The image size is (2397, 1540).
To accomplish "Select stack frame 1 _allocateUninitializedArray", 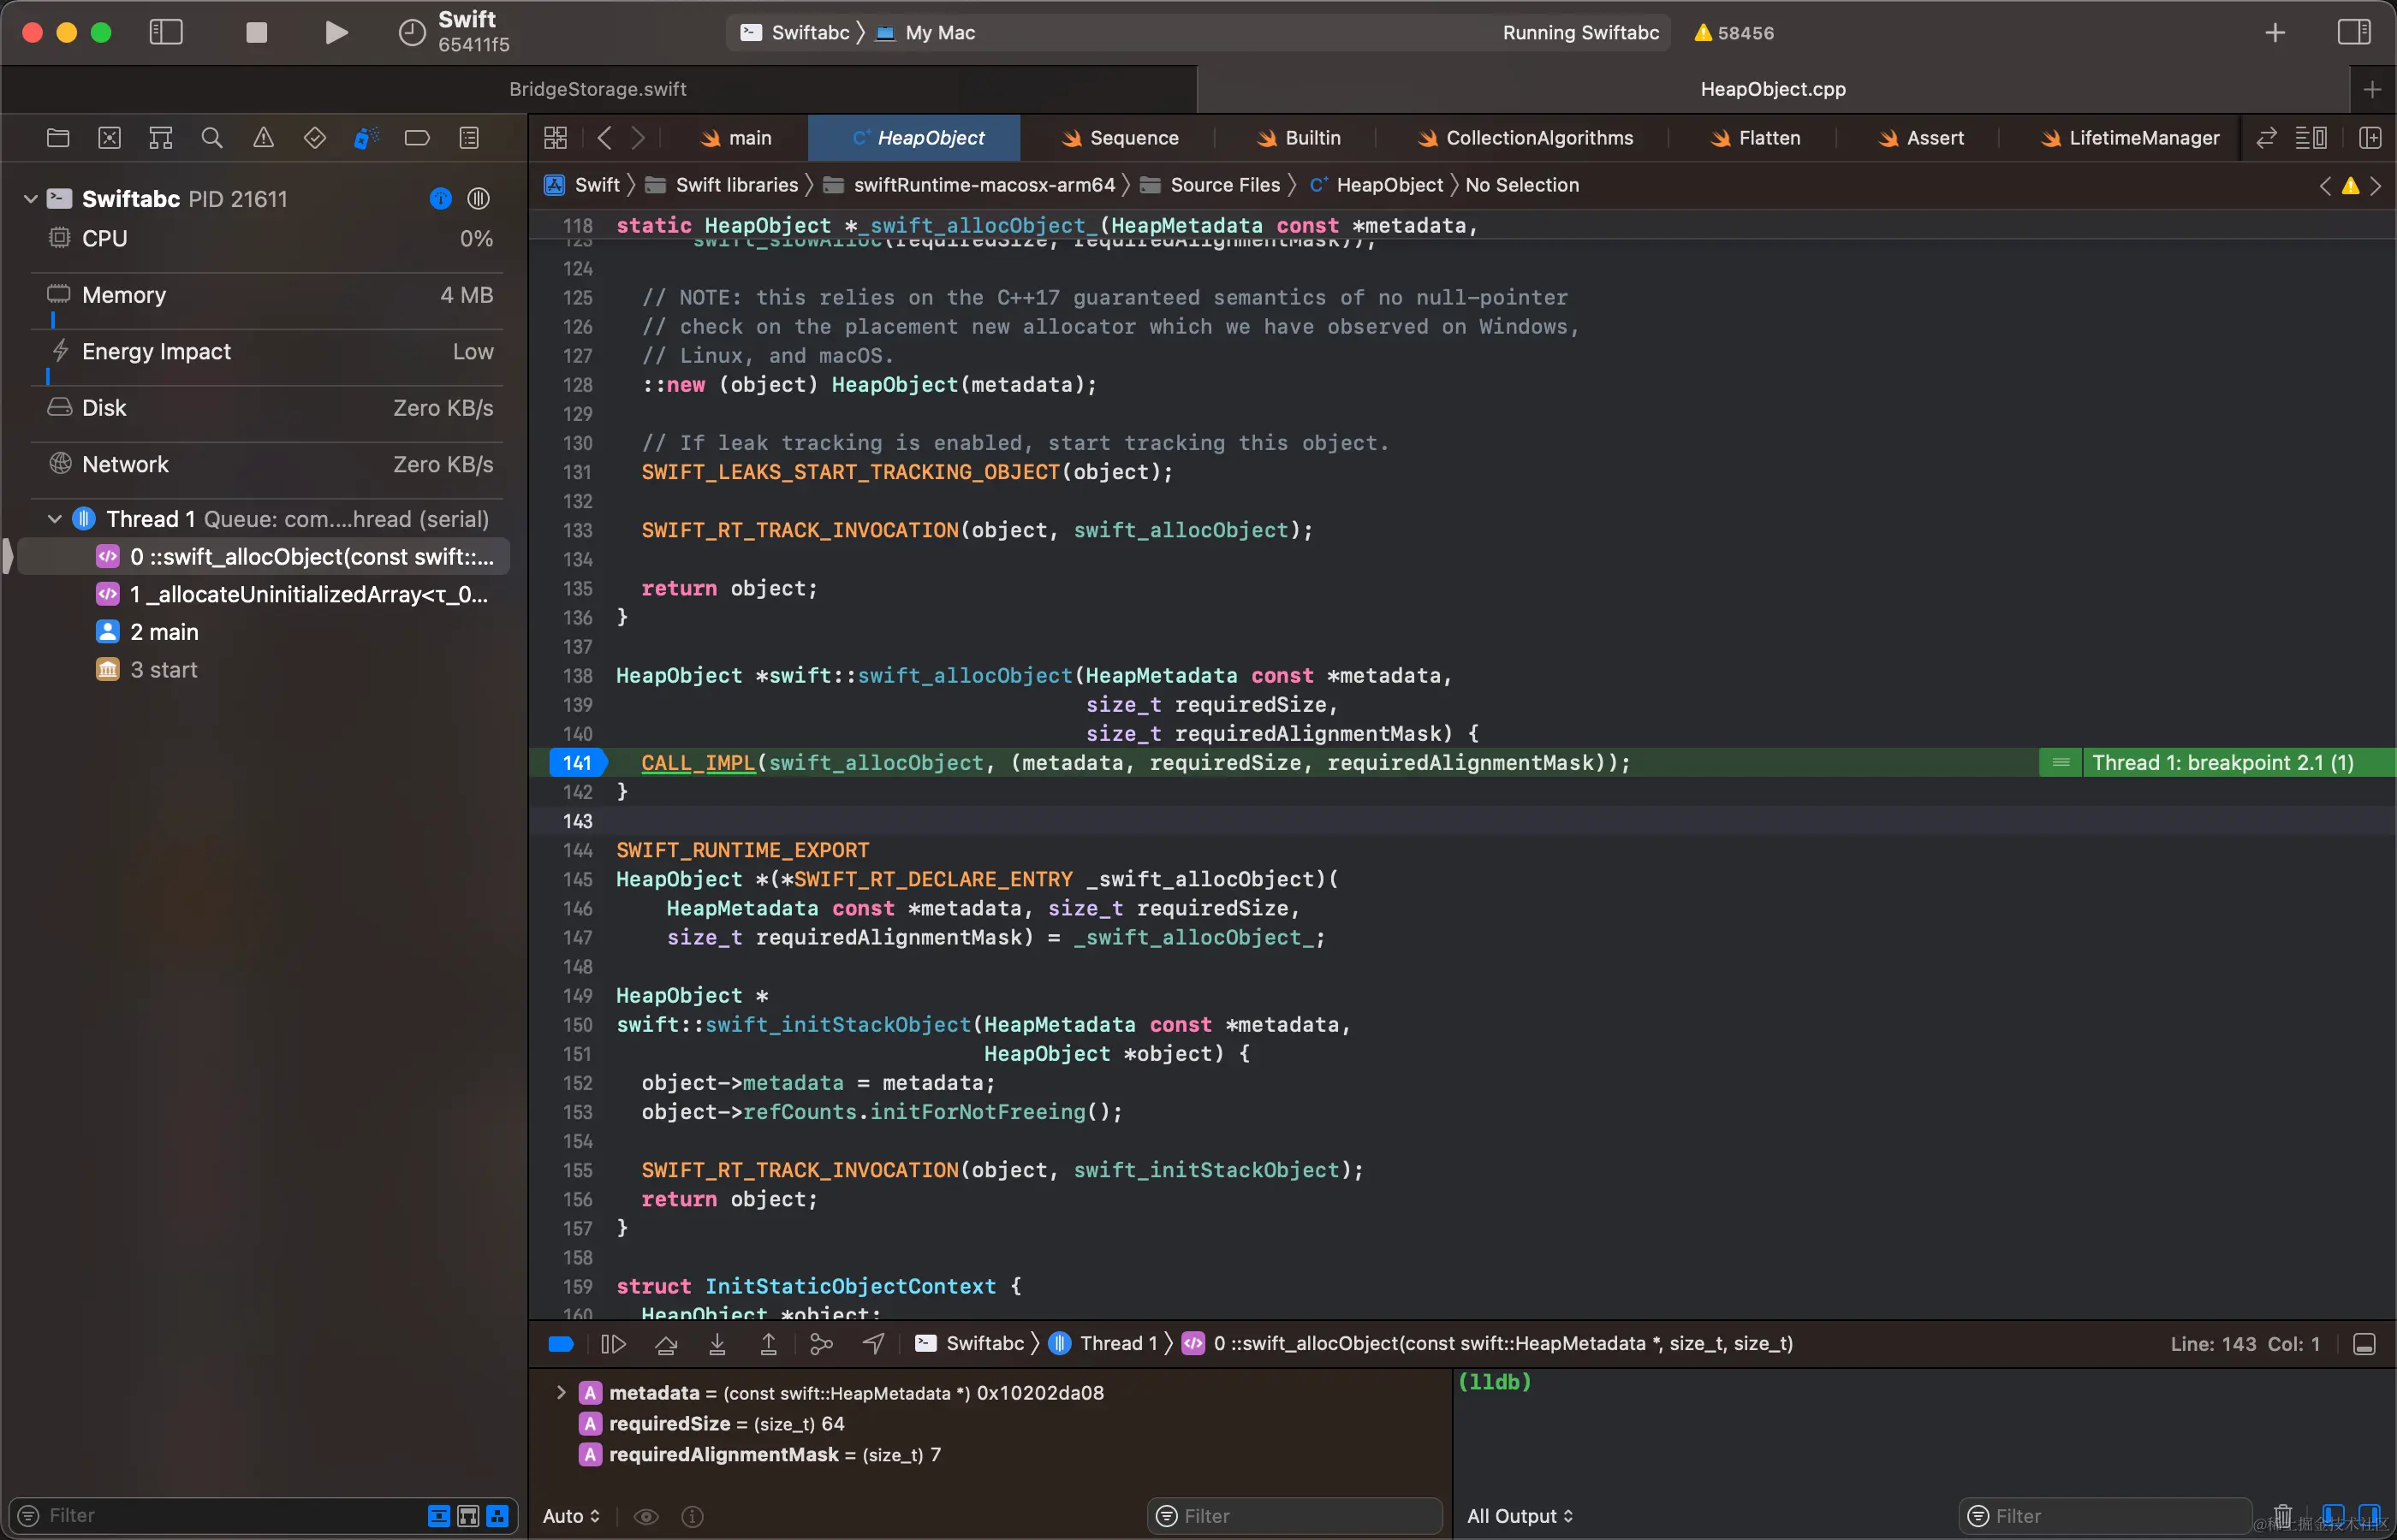I will tap(265, 594).
